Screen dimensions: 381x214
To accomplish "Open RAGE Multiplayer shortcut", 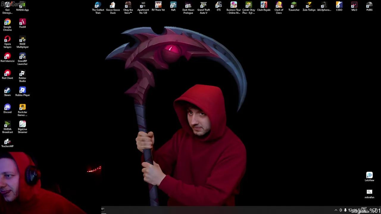I will (x=22, y=42).
